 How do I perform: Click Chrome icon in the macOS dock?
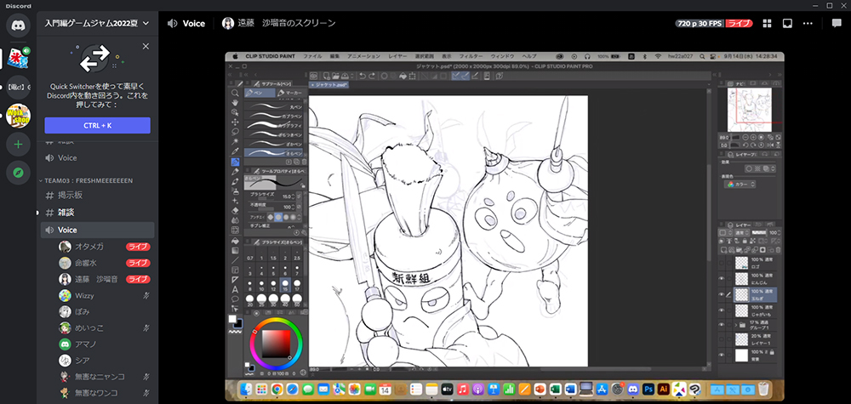(277, 389)
